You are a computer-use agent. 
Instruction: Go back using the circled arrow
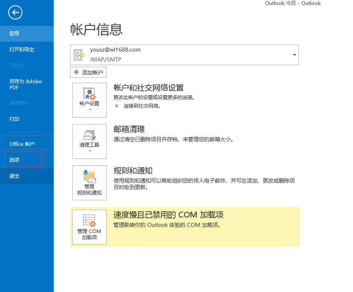tap(15, 12)
